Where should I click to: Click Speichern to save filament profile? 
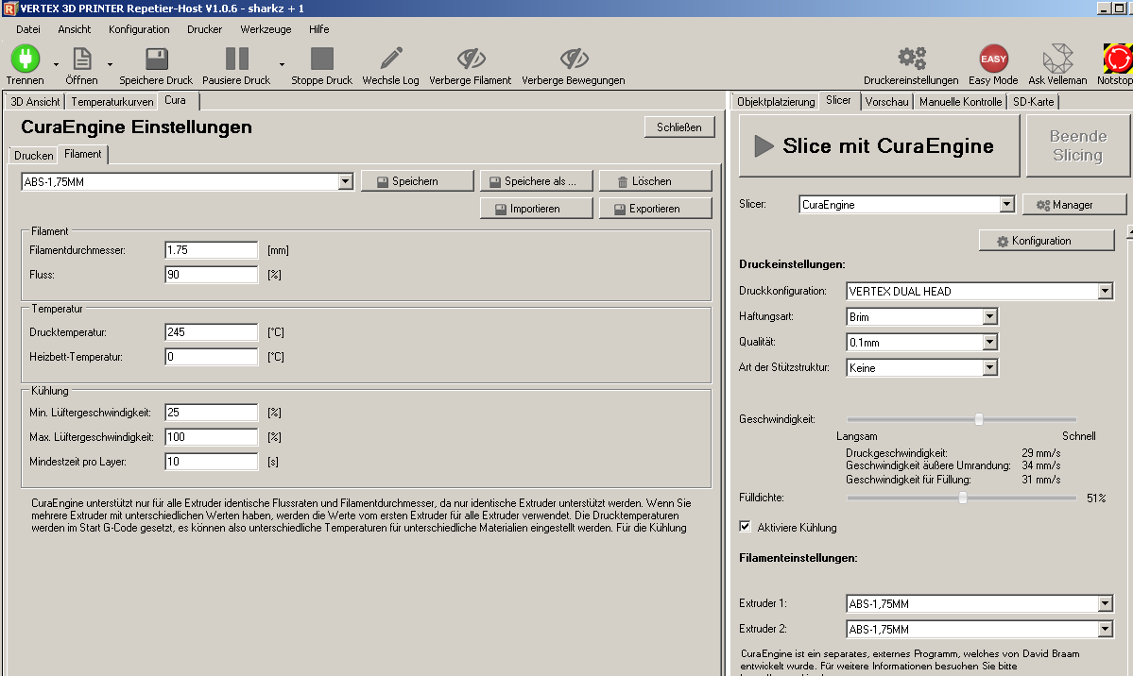tap(417, 181)
